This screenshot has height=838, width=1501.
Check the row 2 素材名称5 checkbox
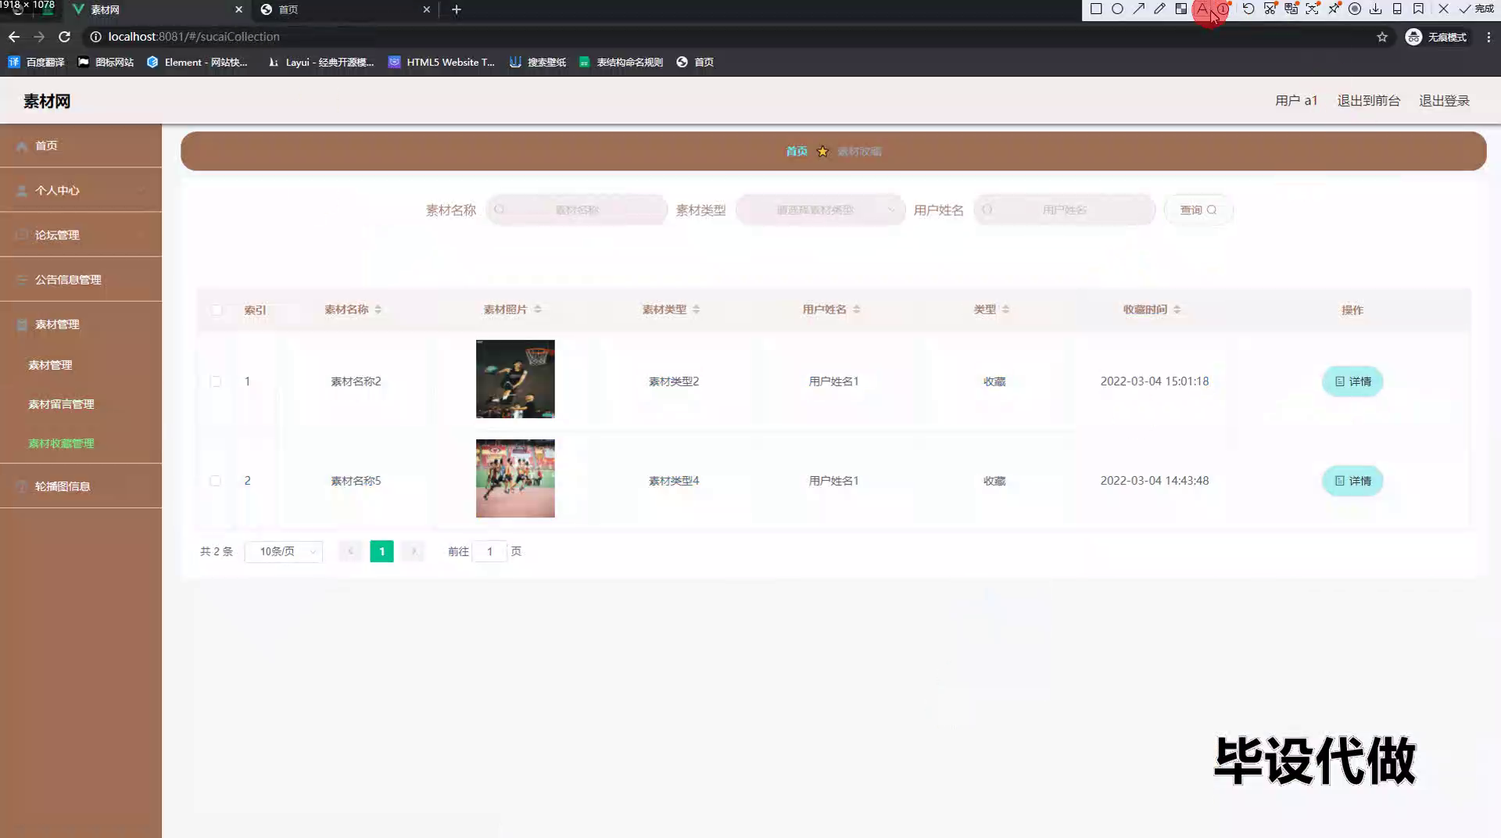[215, 481]
